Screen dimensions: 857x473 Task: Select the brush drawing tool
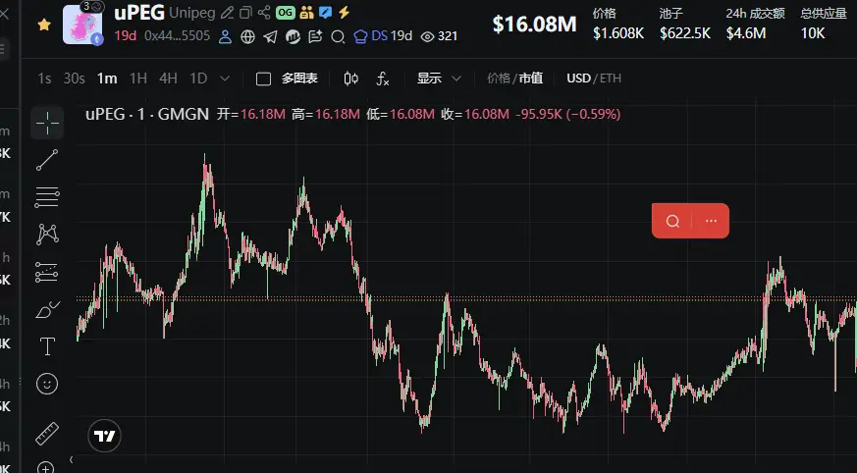coord(47,310)
